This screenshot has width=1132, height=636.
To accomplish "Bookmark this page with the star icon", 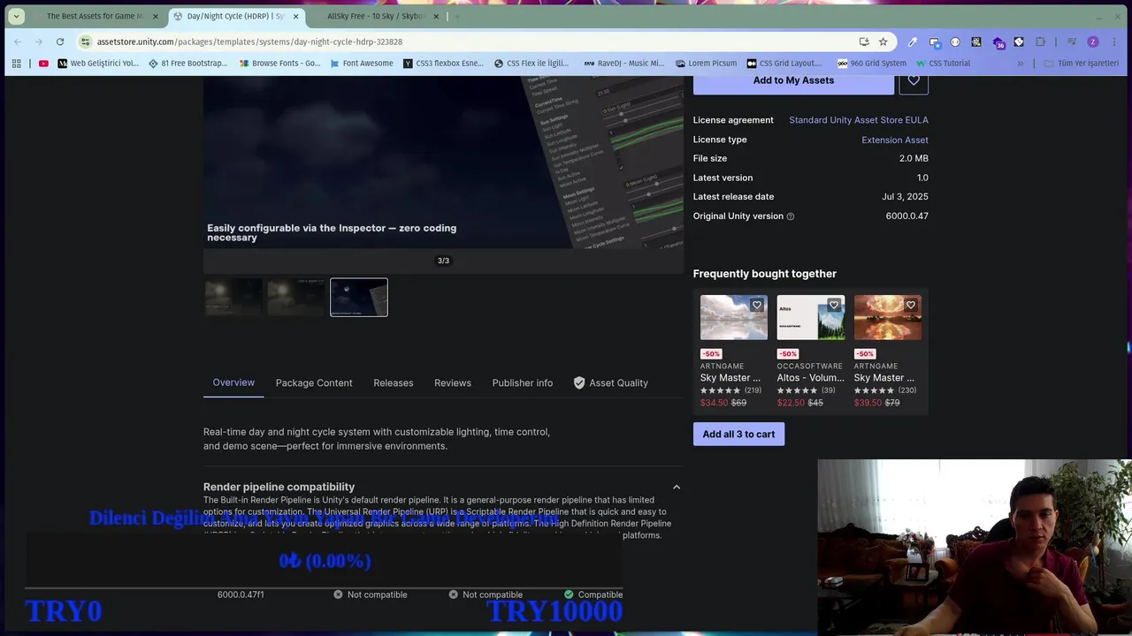I will [x=883, y=42].
